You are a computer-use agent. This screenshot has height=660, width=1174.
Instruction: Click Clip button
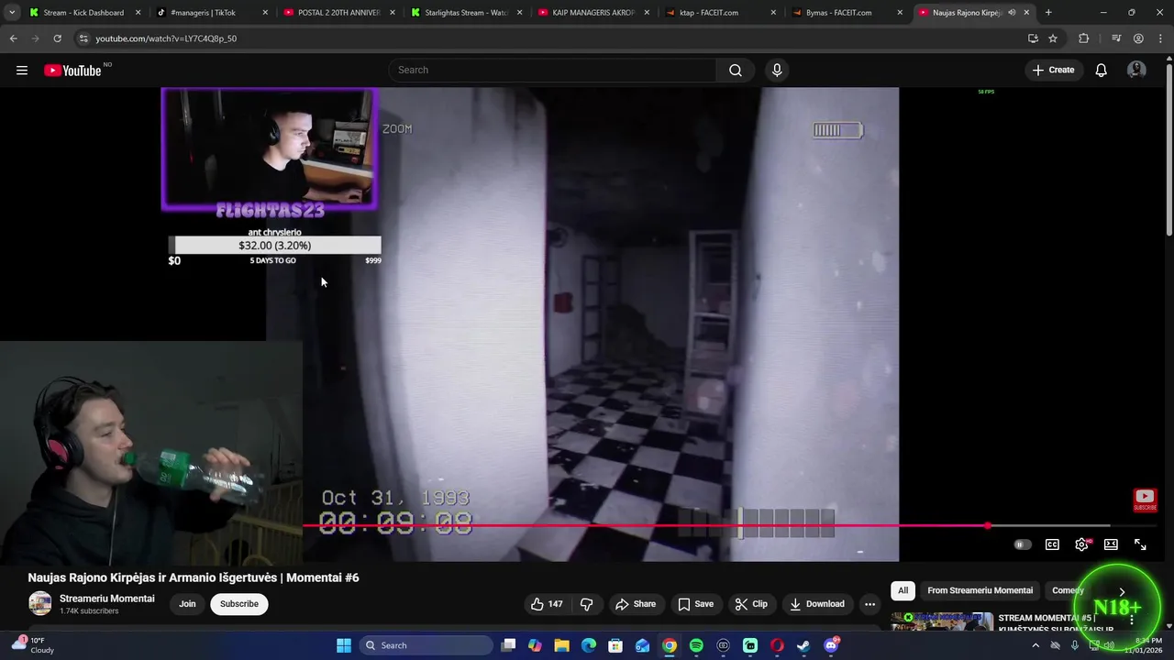point(751,604)
